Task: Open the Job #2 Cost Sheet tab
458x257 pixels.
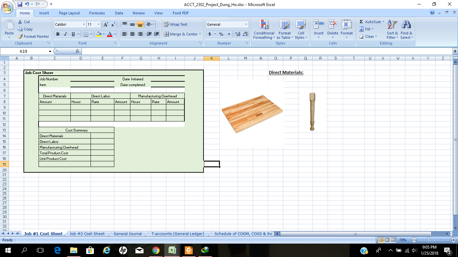Action: (x=88, y=234)
